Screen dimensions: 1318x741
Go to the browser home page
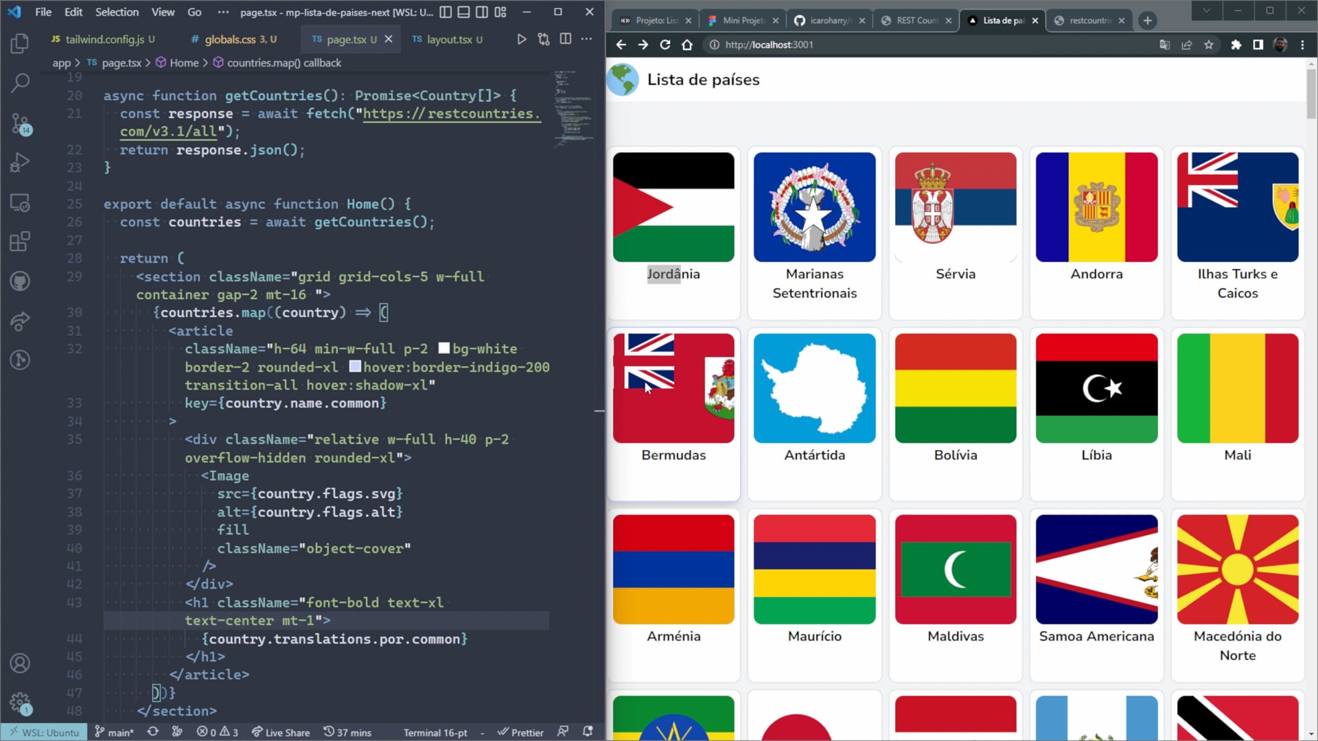(x=687, y=45)
